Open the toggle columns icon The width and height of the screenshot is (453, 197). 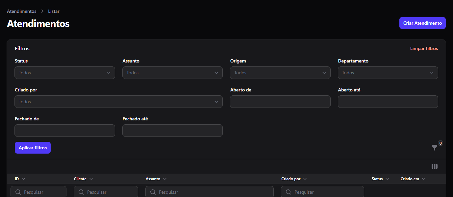(435, 166)
